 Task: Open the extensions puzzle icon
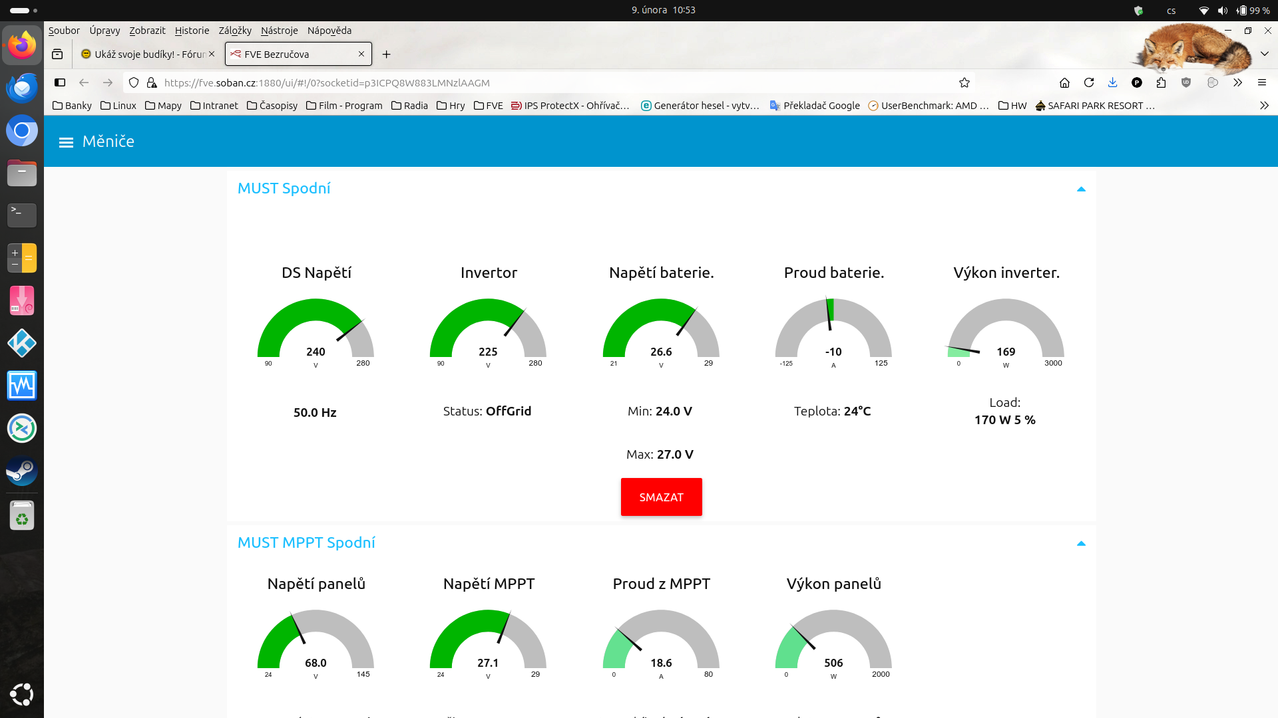[1161, 83]
